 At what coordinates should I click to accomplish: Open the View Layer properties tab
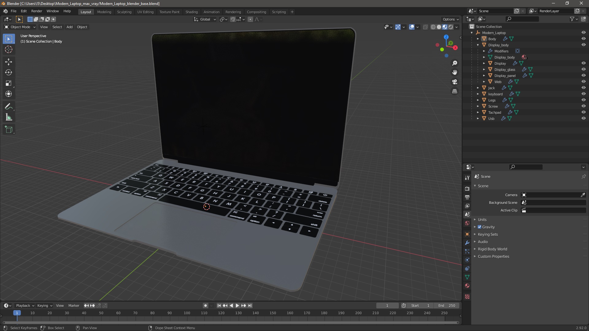click(467, 206)
